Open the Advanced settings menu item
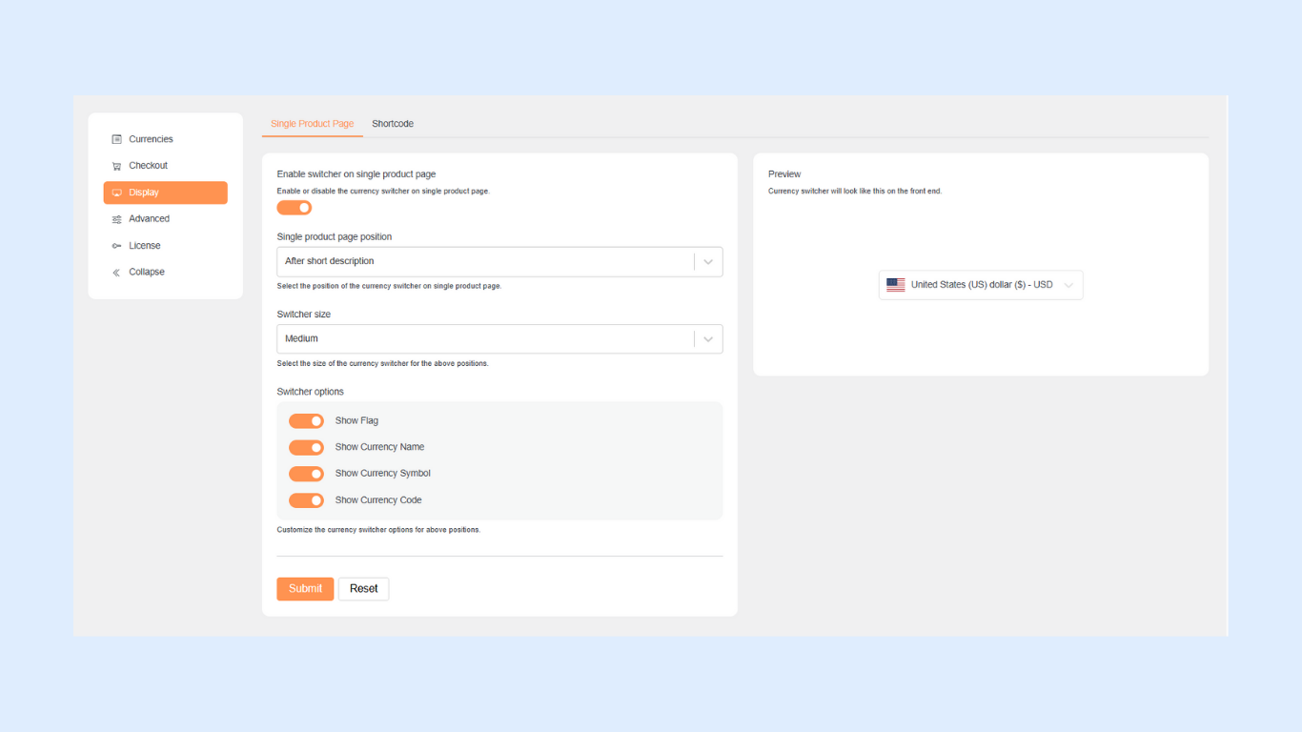Viewport: 1302px width, 732px height. [150, 219]
